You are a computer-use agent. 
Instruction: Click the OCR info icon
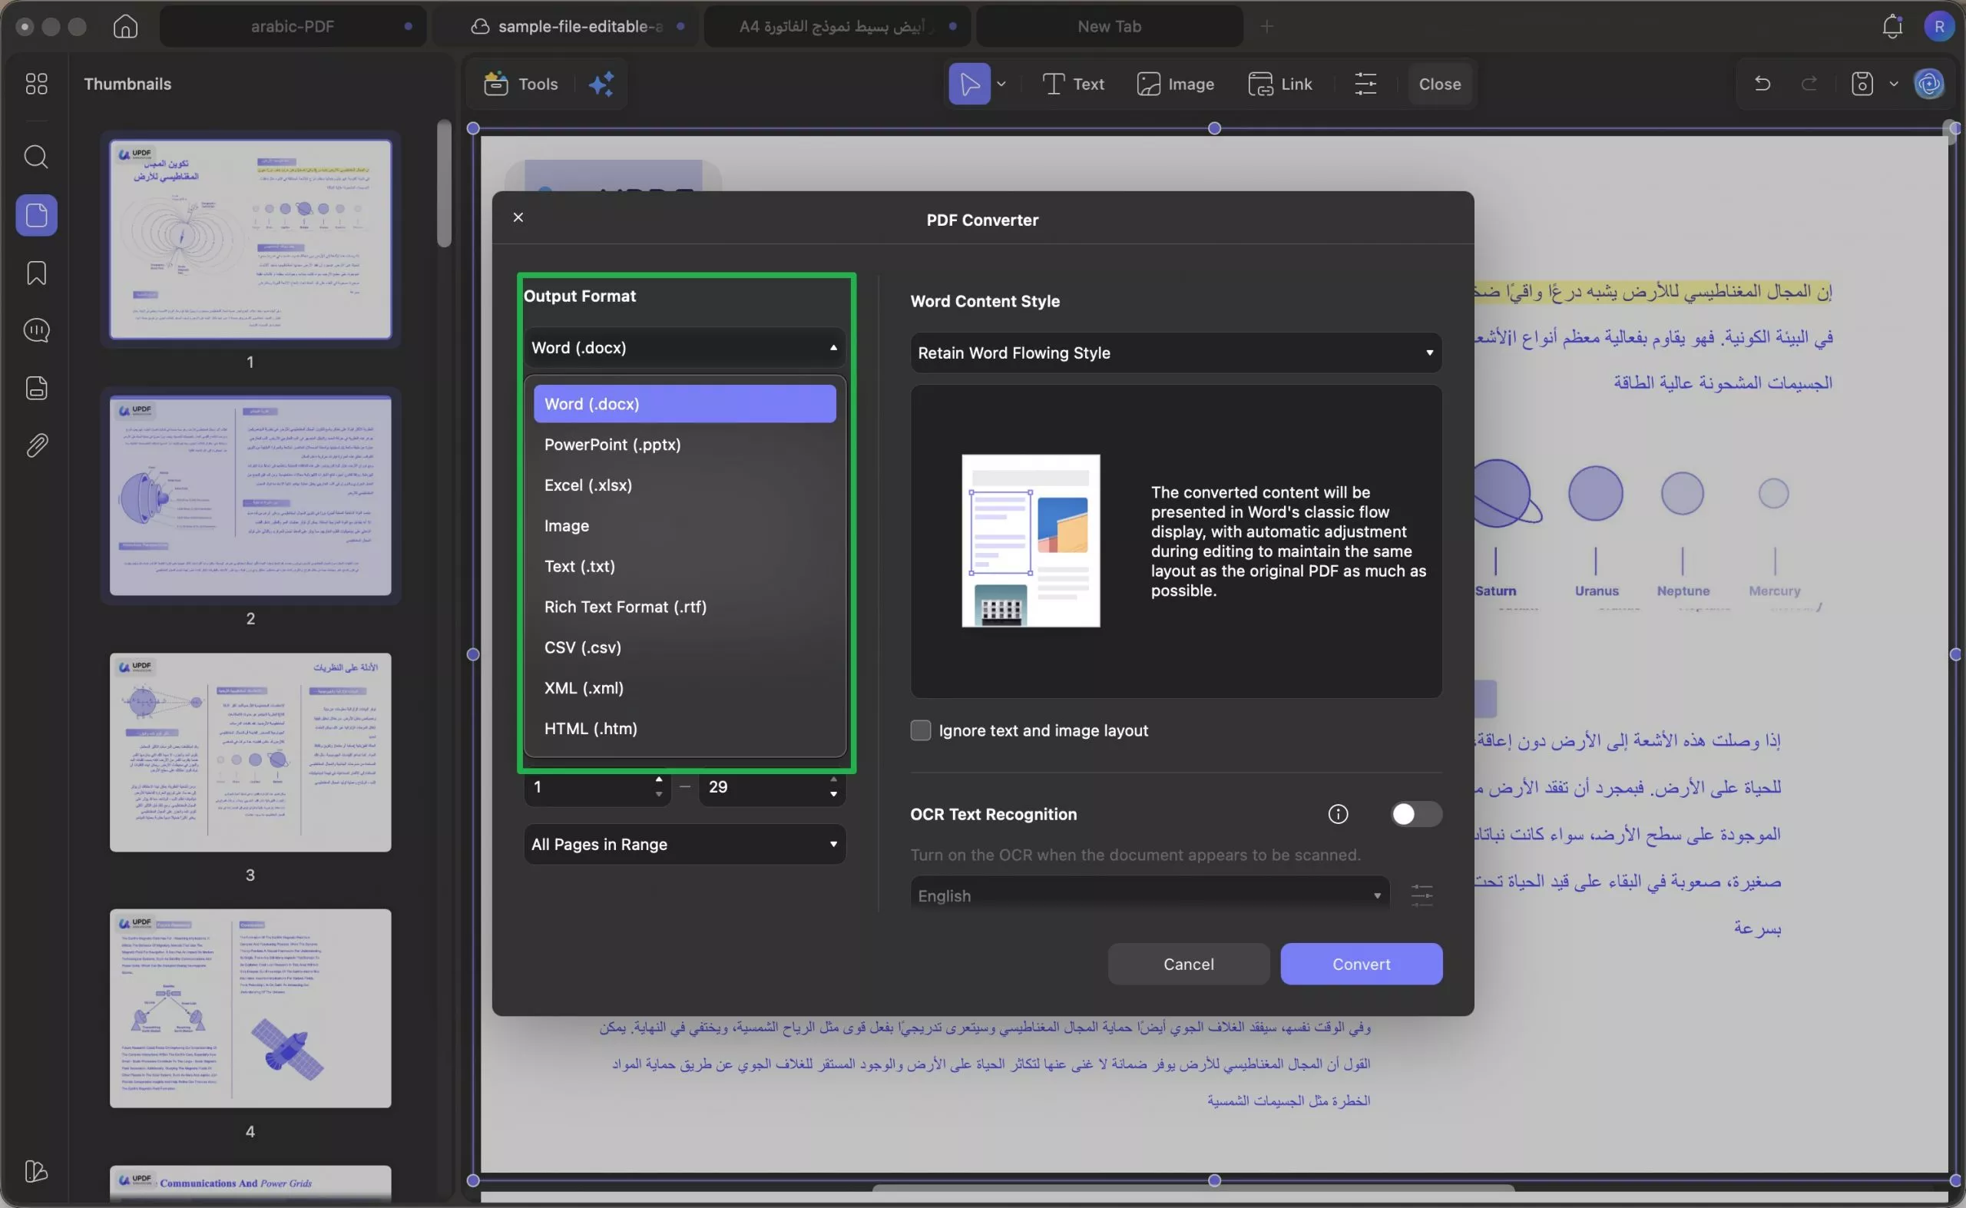(x=1337, y=814)
